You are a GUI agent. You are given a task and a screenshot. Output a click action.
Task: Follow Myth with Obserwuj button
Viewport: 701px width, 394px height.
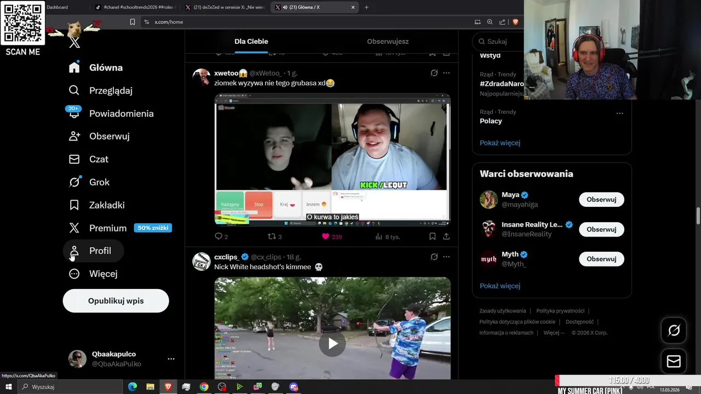[601, 259]
